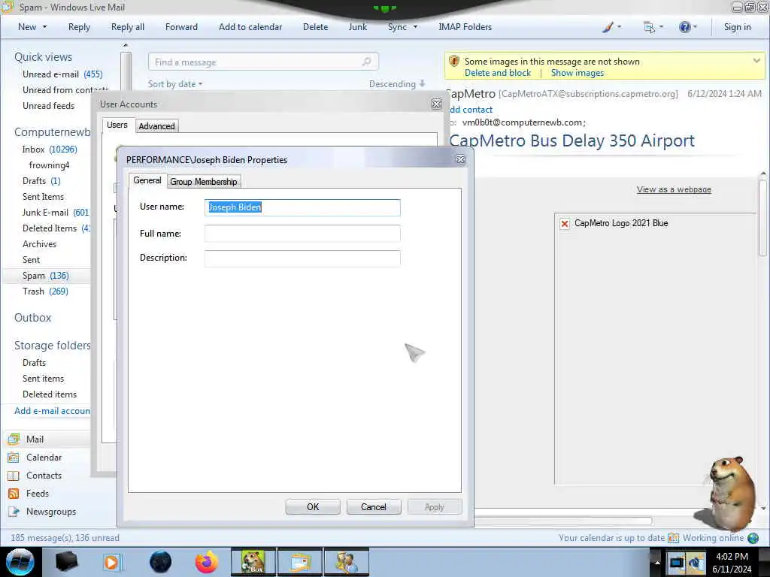The width and height of the screenshot is (770, 577).
Task: Expand the Sort by date dropdown
Action: pyautogui.click(x=175, y=84)
